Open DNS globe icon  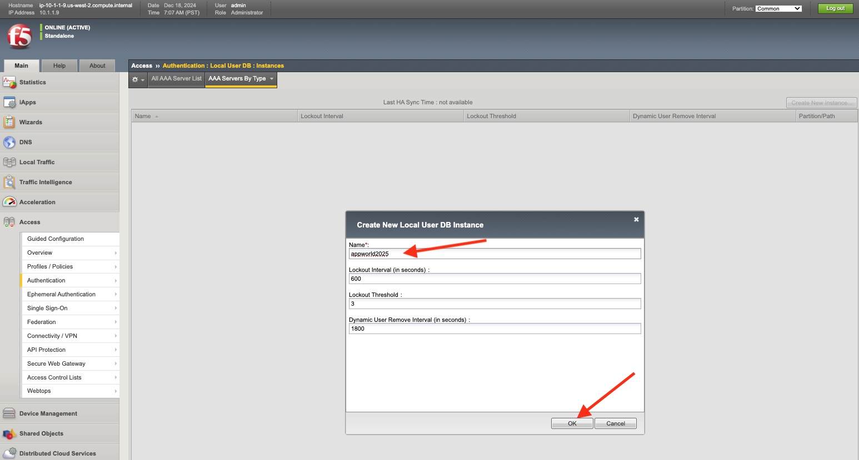pos(9,142)
